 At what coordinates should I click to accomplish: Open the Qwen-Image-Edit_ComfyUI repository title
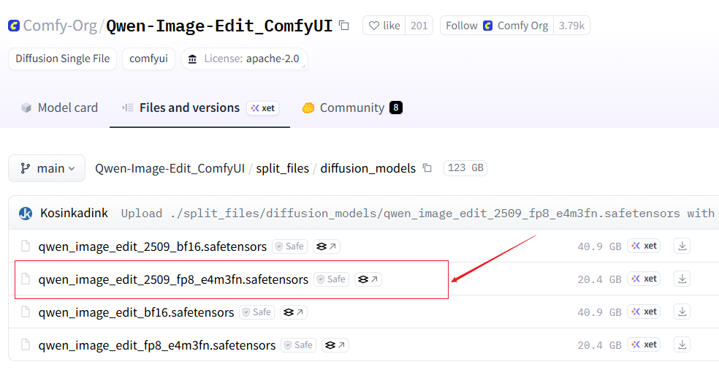click(x=219, y=26)
